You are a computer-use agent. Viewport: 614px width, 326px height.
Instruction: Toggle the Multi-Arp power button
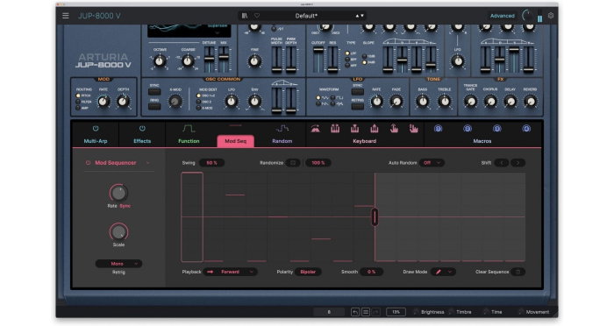[96, 128]
